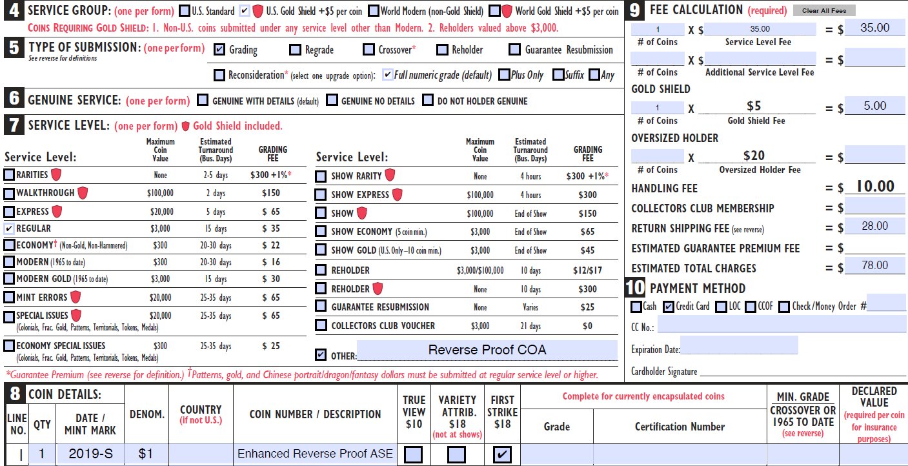This screenshot has width=908, height=466.
Task: Check the $300 Gold Shield Reholder level
Action: pos(321,289)
